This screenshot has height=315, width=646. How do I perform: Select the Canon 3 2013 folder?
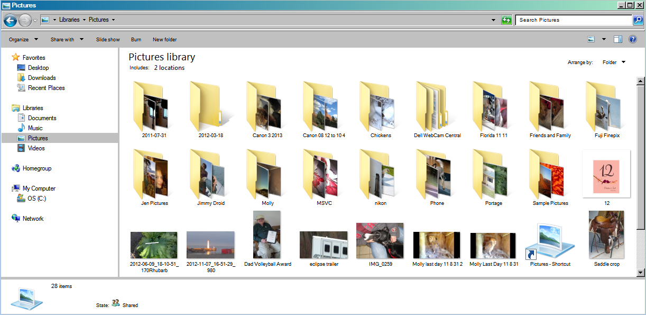click(x=264, y=106)
